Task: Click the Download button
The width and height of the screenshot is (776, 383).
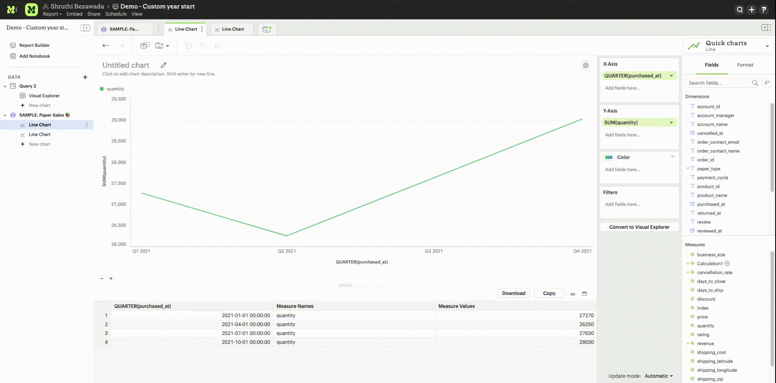Action: (513, 293)
